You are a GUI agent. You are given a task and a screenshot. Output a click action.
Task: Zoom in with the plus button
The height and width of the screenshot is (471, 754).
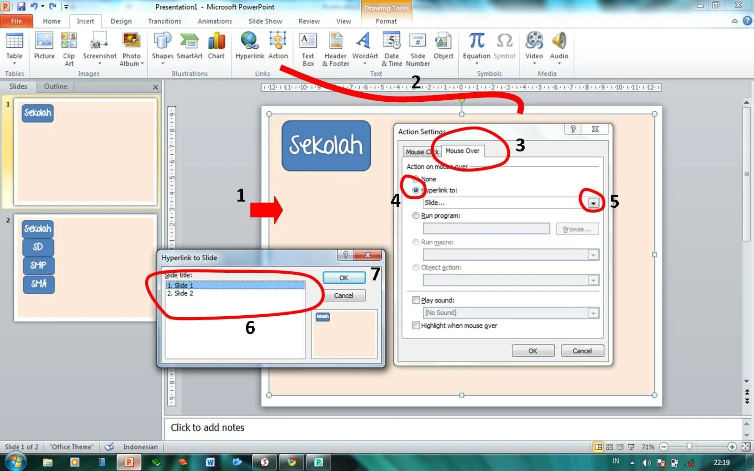point(732,447)
